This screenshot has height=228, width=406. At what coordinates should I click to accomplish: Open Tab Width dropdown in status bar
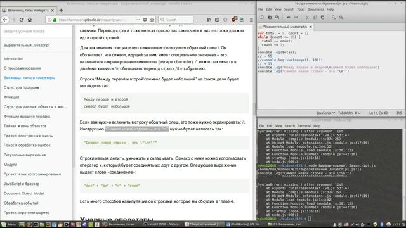click(x=349, y=113)
